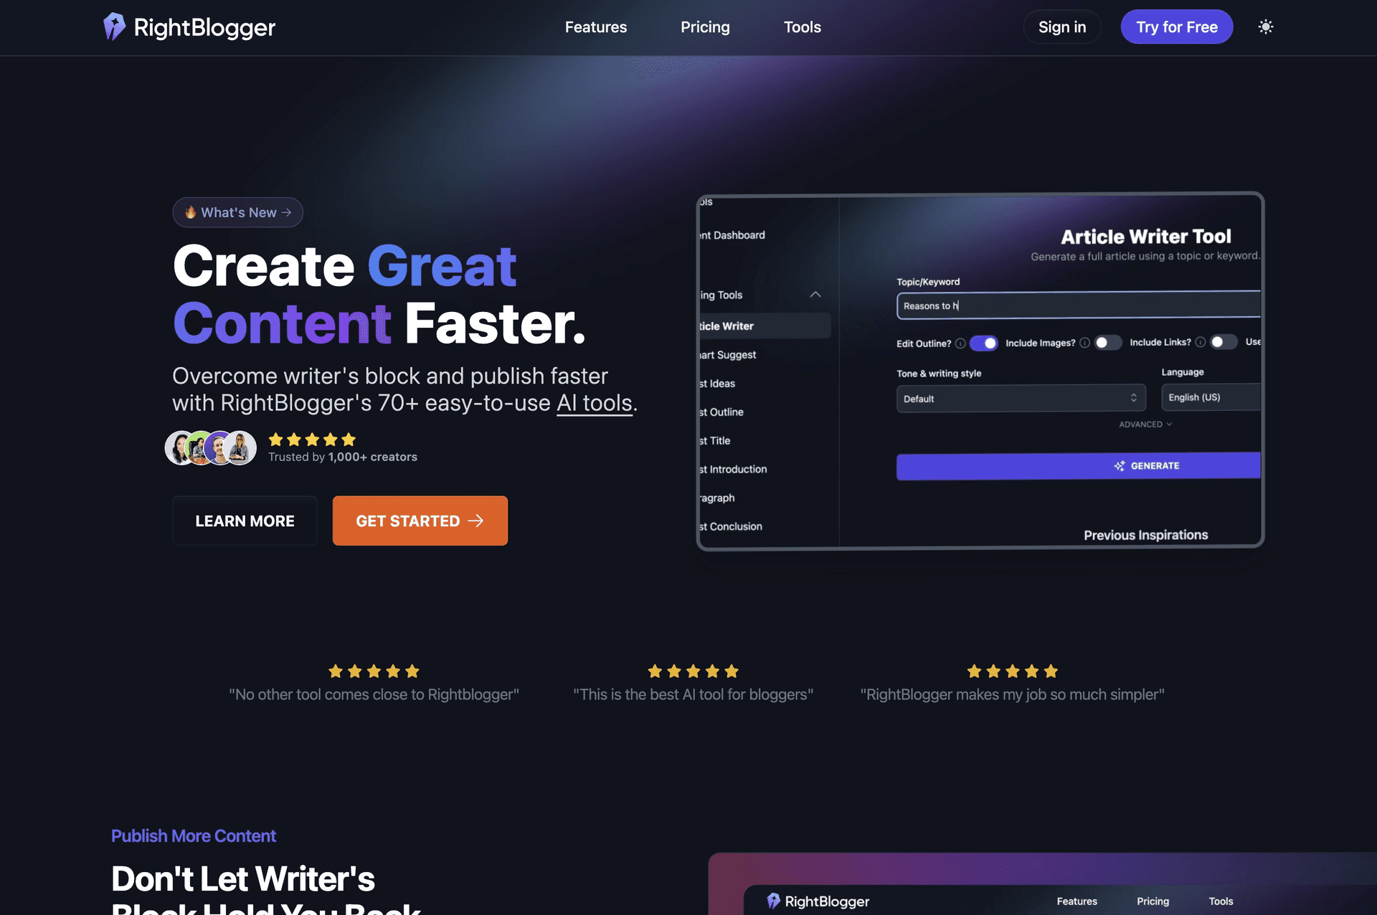This screenshot has width=1377, height=915.
Task: Click the flame icon in What's New badge
Action: 190,212
